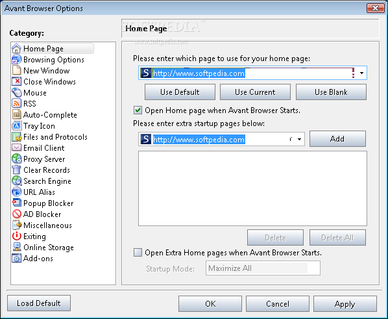This screenshot has width=388, height=319.
Task: Click the Files and Protocols icon
Action: click(x=17, y=137)
